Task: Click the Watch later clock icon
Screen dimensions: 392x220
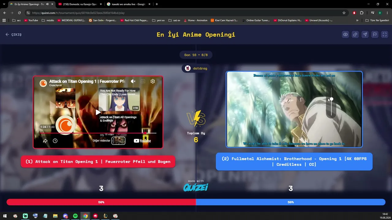Action: [55, 141]
